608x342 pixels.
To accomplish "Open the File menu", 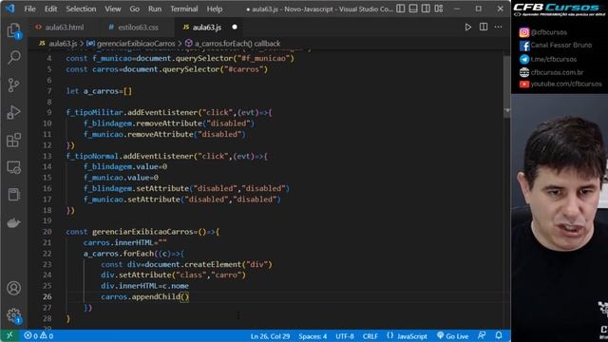I will click(29, 9).
